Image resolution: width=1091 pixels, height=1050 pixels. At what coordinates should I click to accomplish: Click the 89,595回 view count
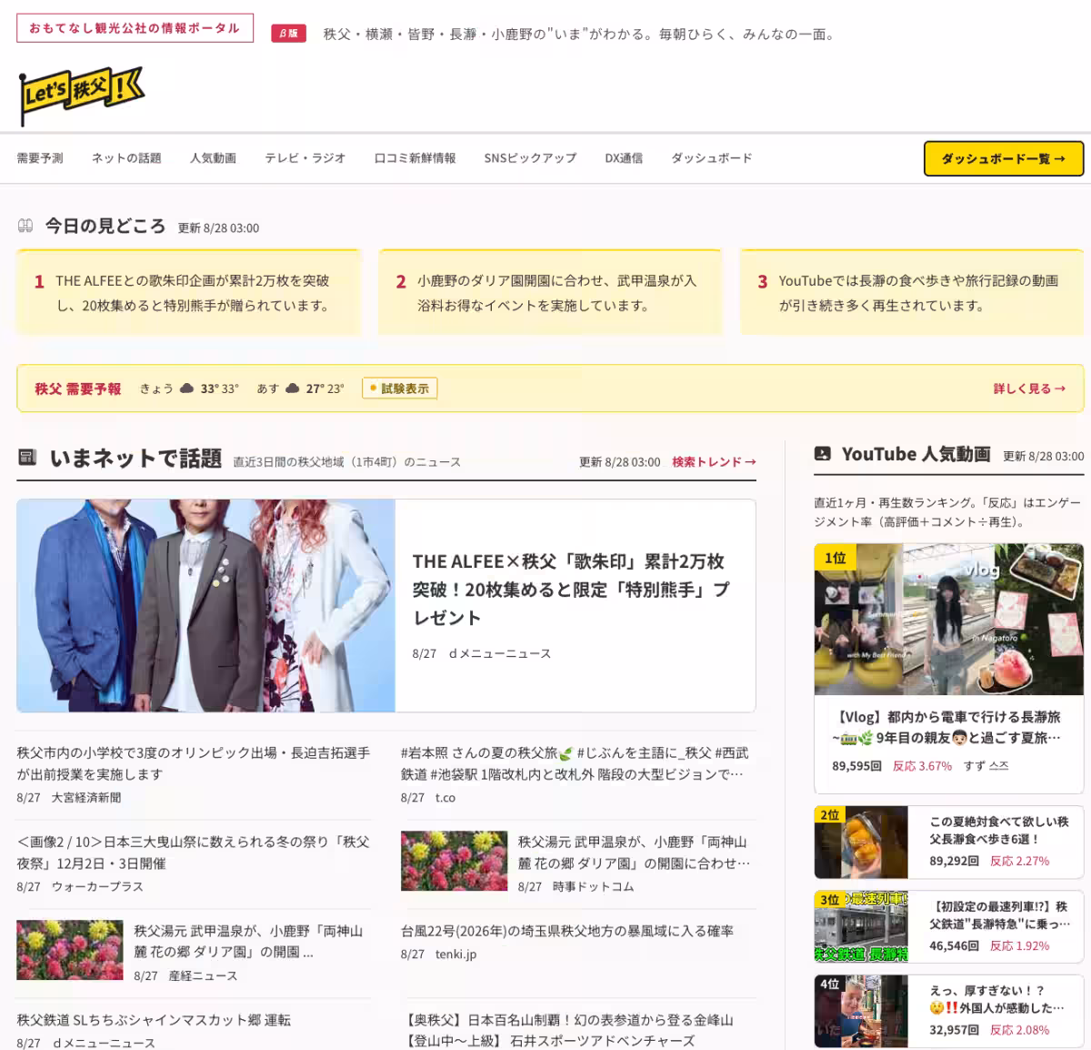[856, 766]
